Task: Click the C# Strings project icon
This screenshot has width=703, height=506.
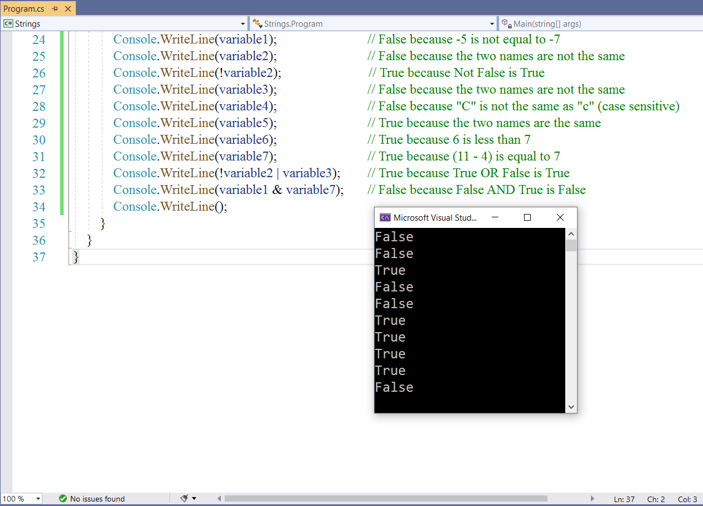Action: (8, 24)
